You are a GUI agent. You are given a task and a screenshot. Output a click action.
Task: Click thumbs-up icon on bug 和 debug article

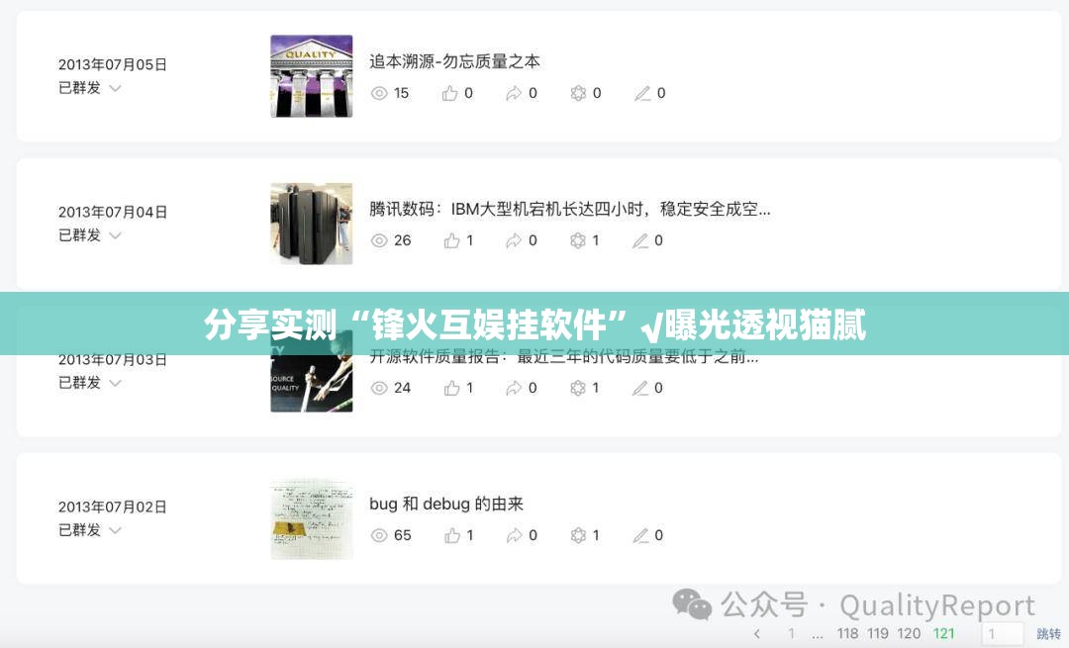pos(451,535)
